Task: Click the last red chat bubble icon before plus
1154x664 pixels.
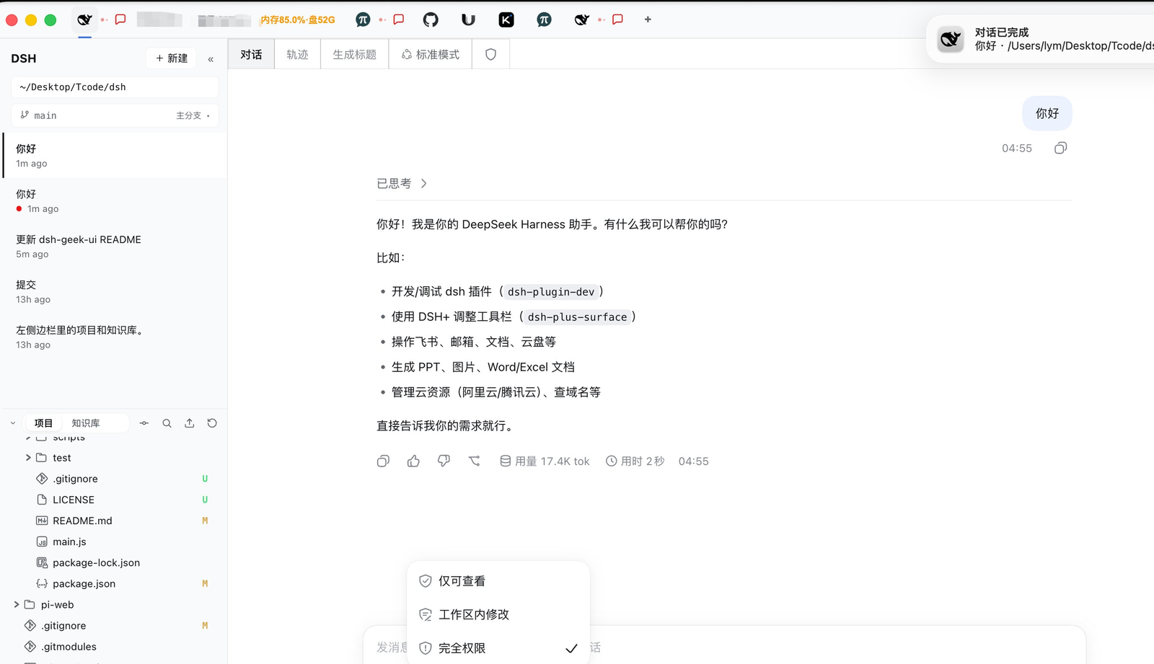Action: 617,19
